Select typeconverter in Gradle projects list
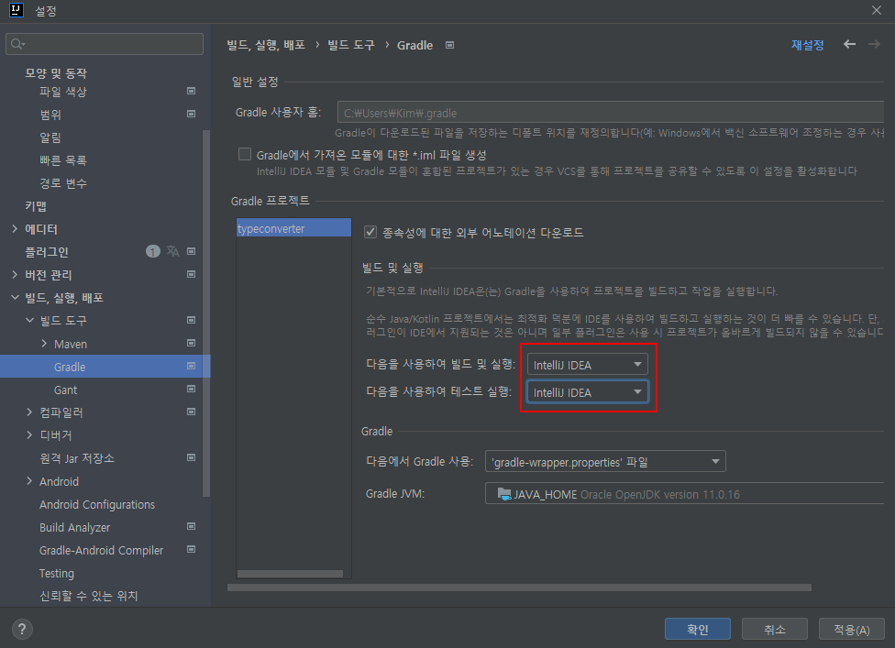Image resolution: width=895 pixels, height=648 pixels. click(294, 228)
